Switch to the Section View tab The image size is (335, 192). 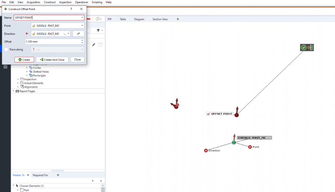[x=160, y=19]
